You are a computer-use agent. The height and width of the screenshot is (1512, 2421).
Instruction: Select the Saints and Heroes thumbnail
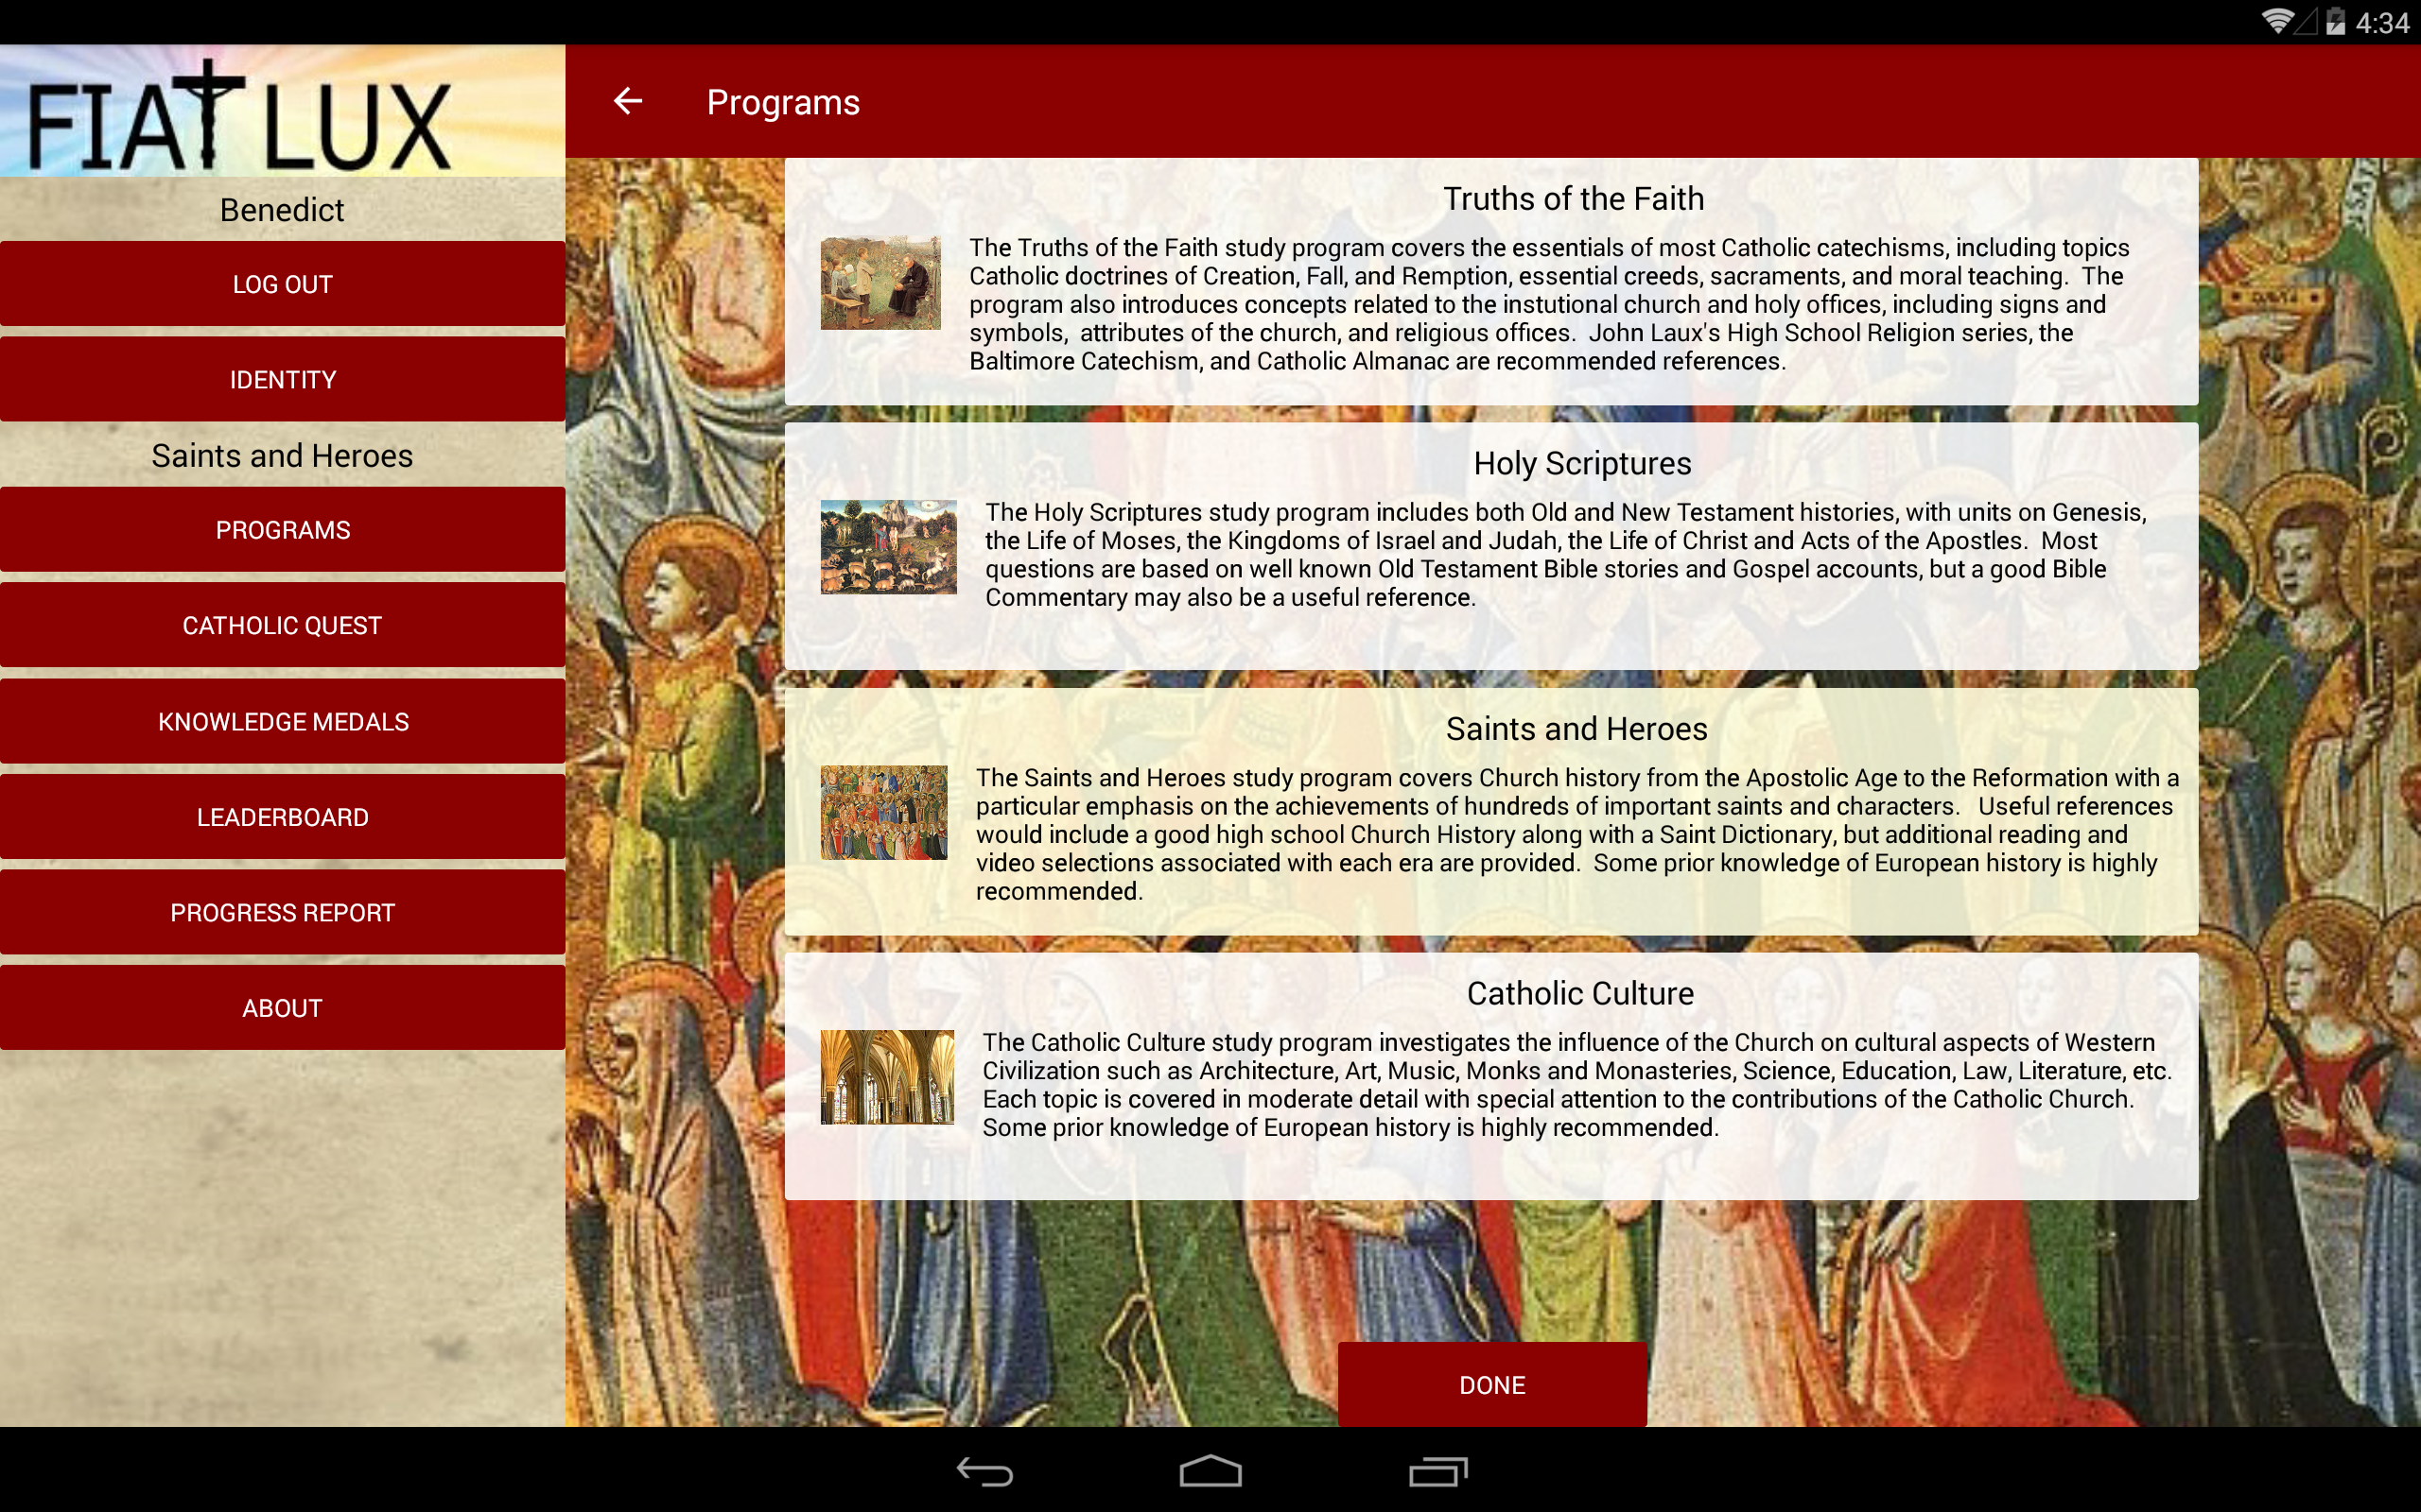point(883,812)
